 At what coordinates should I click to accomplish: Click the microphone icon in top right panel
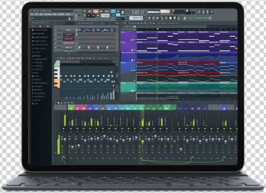pyautogui.click(x=207, y=12)
